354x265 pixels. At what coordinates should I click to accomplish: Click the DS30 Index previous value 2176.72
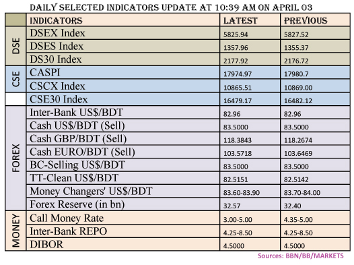point(296,61)
